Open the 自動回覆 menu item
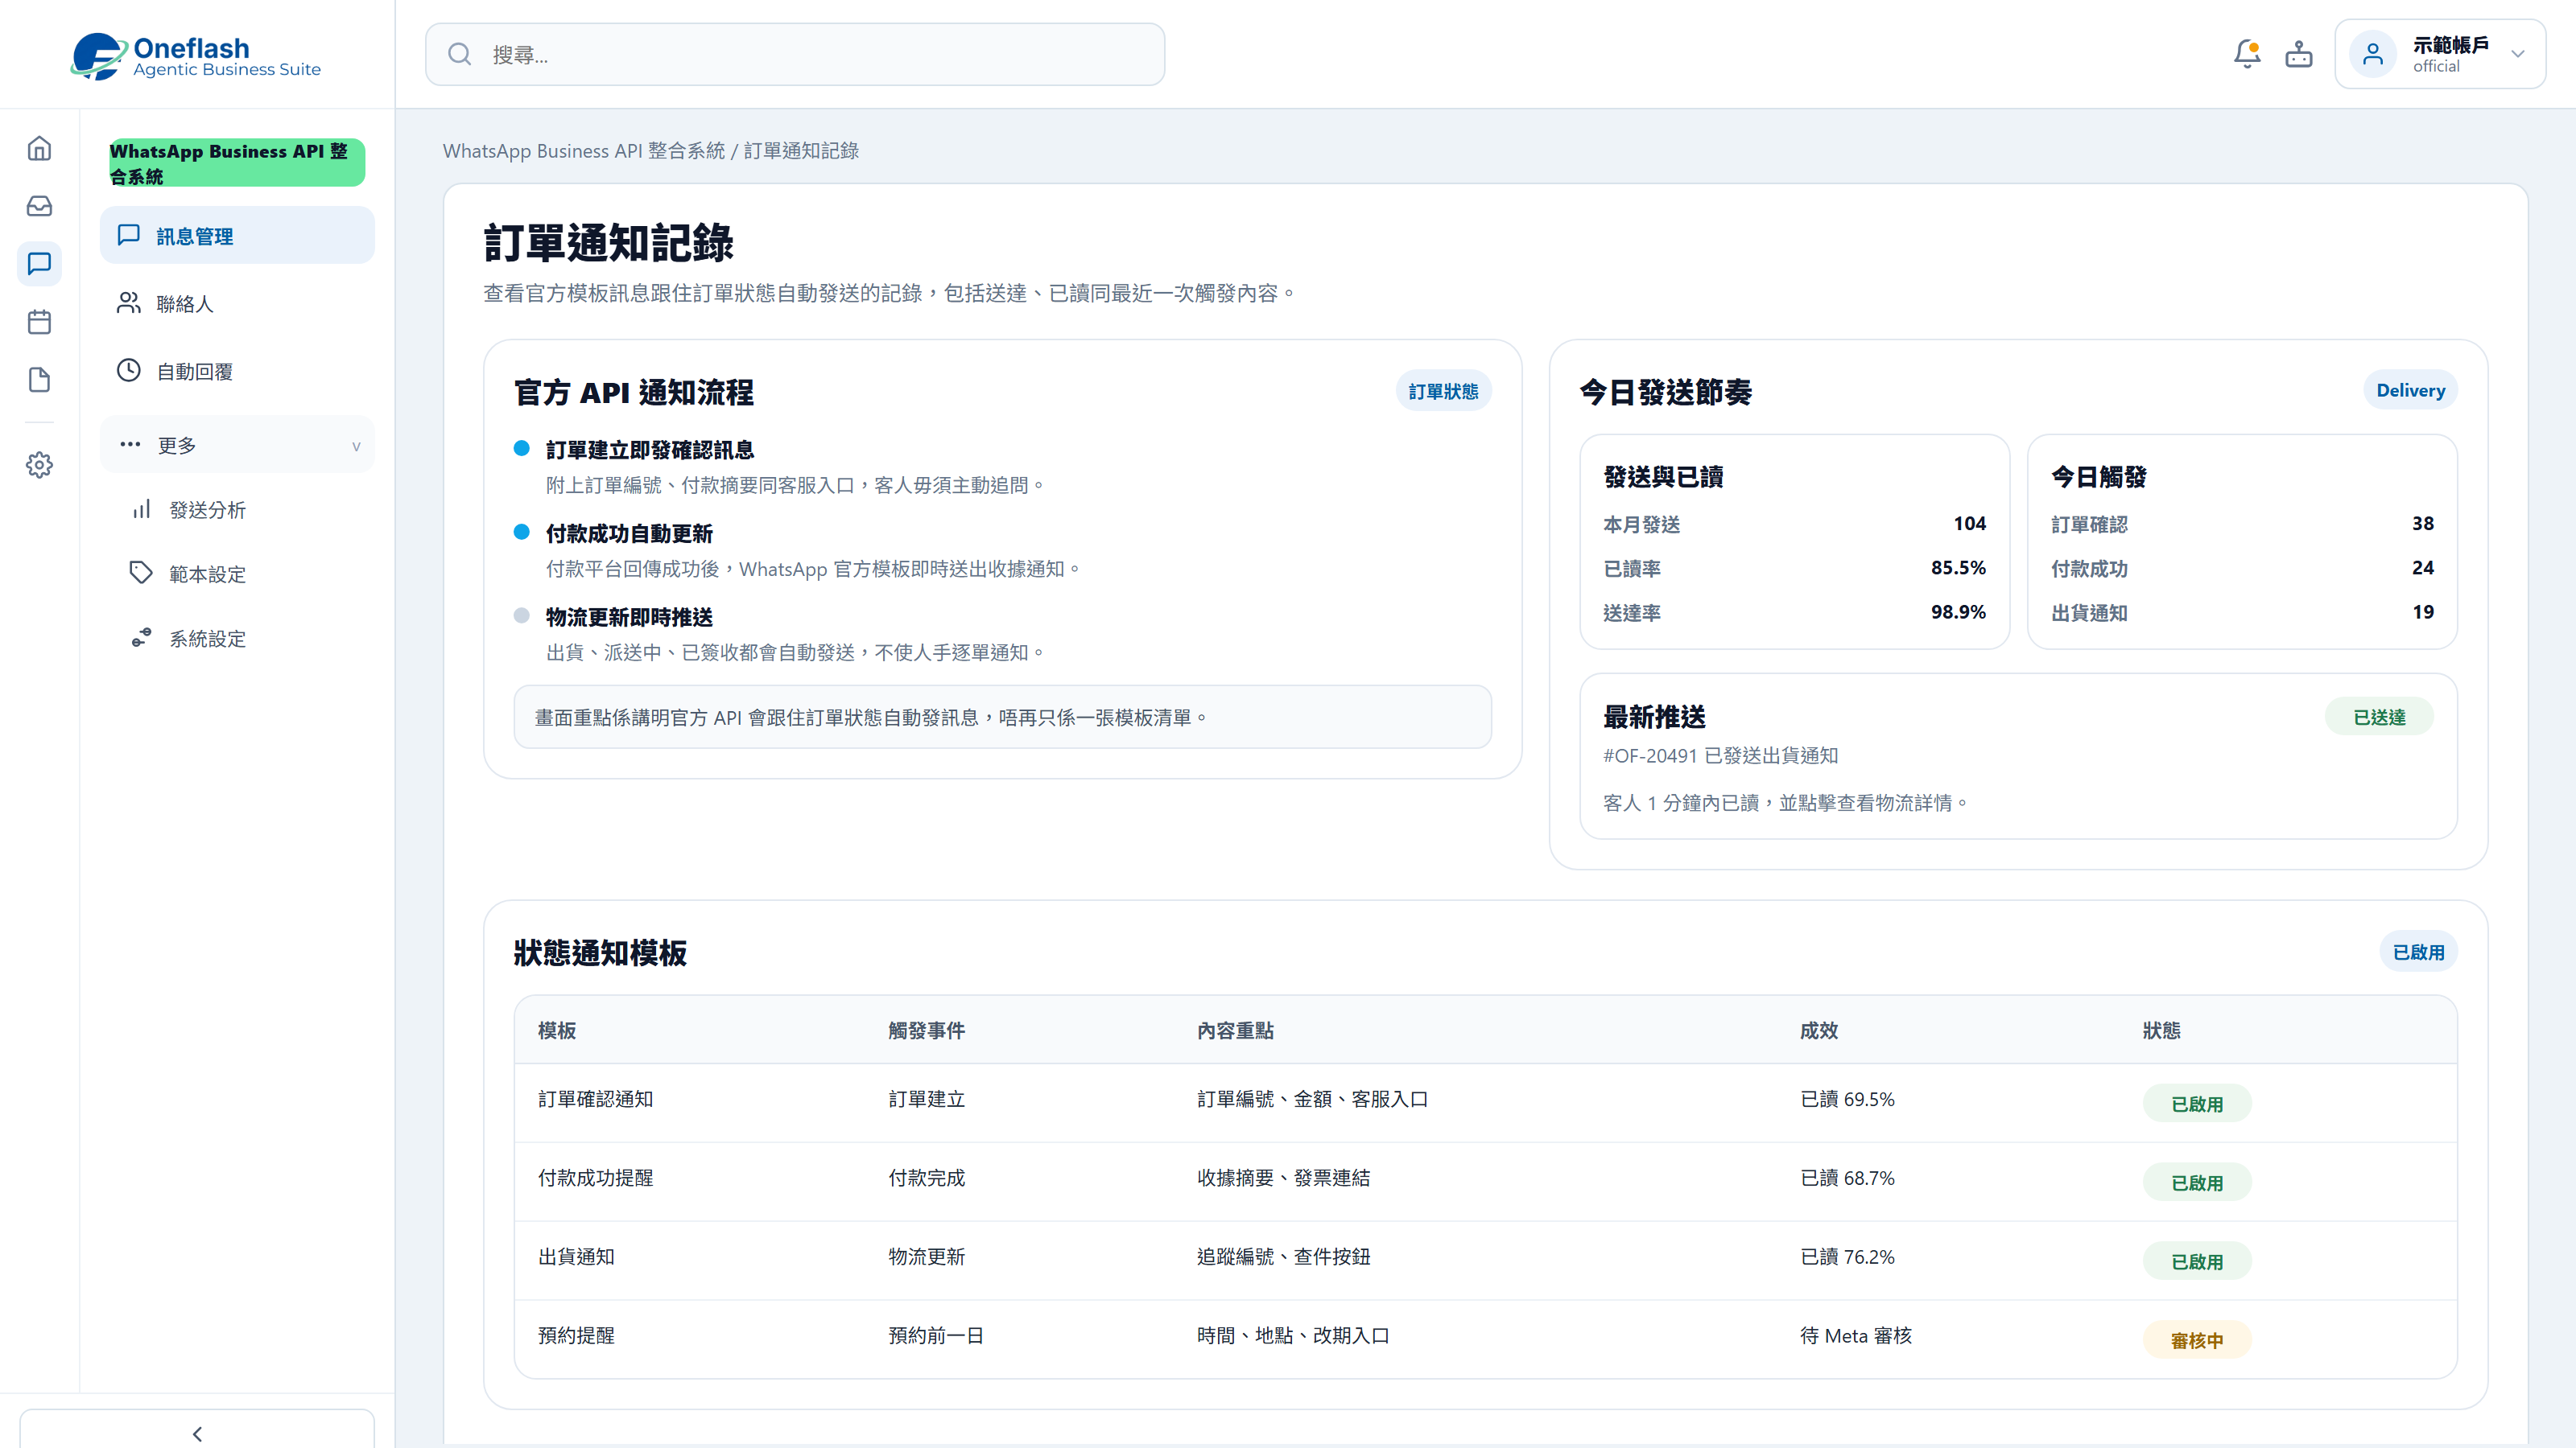This screenshot has height=1448, width=2576. click(237, 372)
